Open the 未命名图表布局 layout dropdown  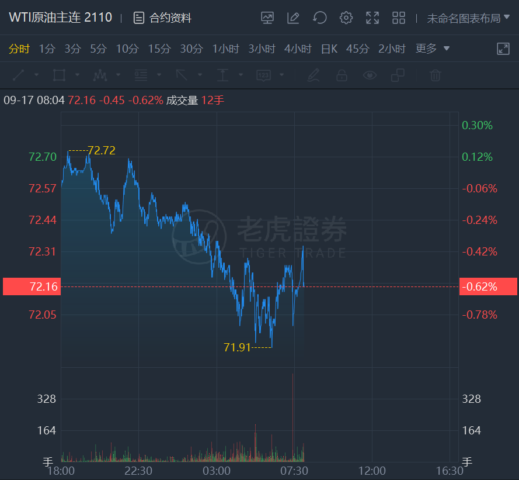click(468, 18)
